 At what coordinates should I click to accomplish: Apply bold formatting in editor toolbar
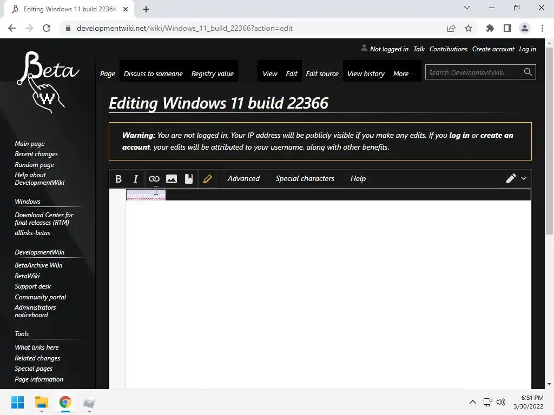point(118,179)
